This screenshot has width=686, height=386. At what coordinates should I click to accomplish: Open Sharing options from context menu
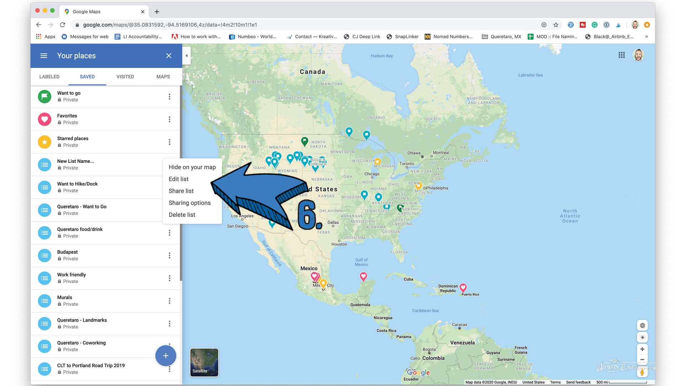pos(189,203)
